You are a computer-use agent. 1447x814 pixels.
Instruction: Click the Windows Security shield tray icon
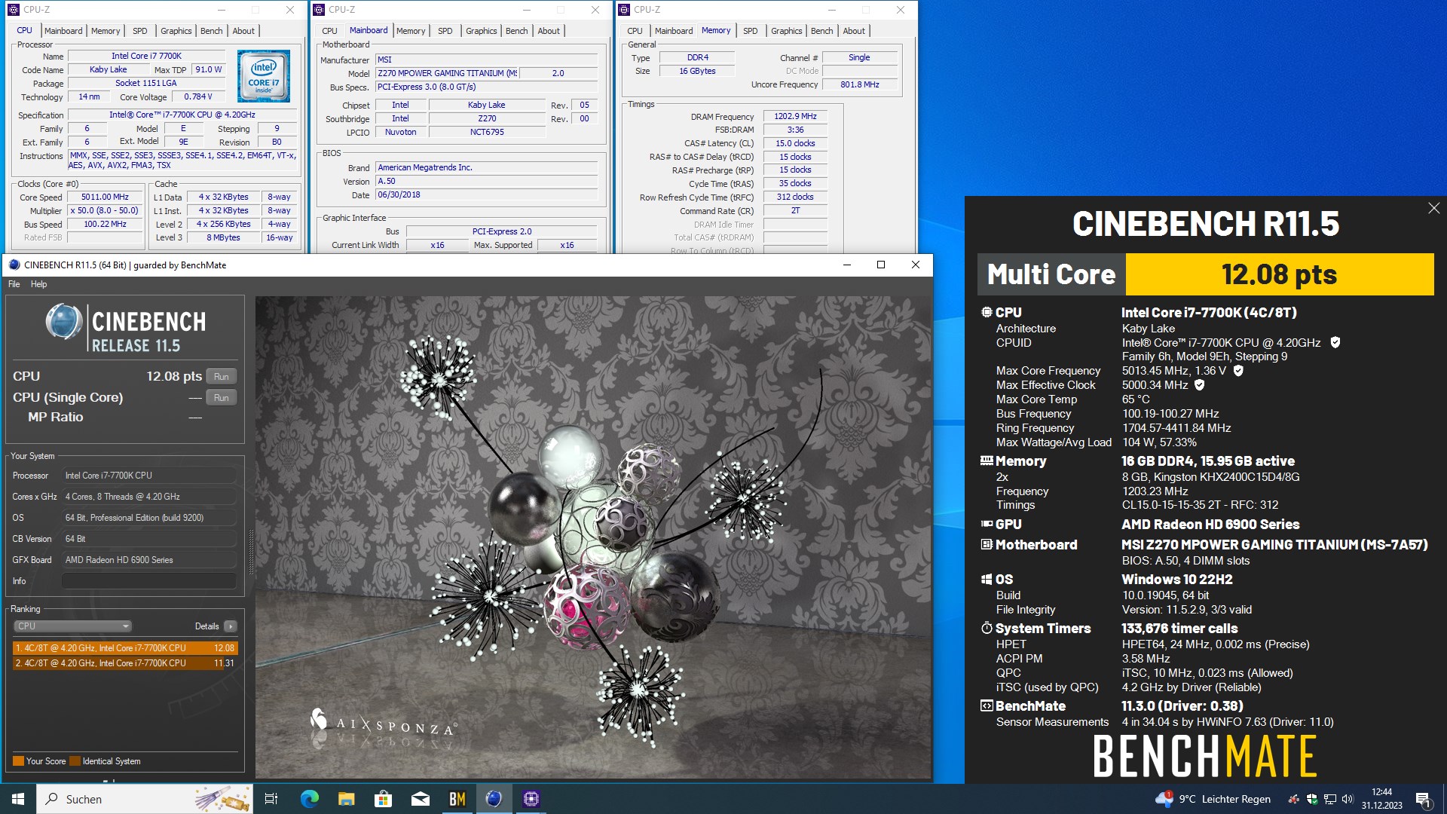point(1312,799)
